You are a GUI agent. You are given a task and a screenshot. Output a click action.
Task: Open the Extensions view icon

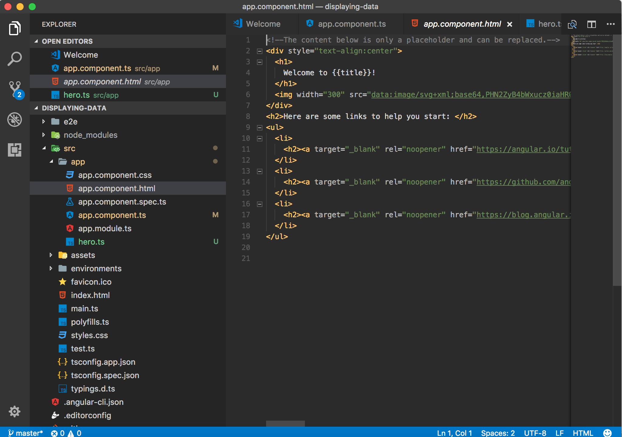click(x=15, y=150)
